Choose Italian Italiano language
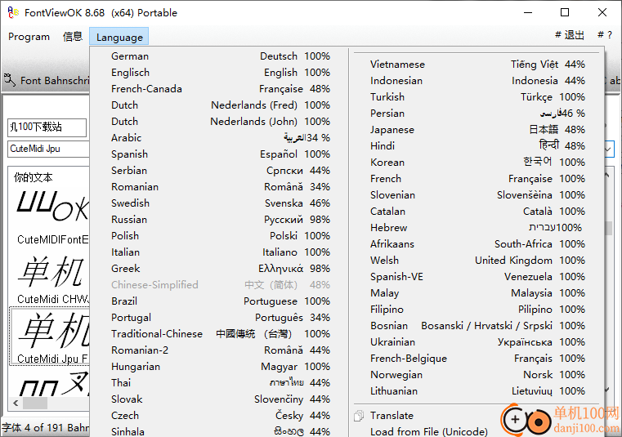Viewport: 622px width, 437px height. click(x=219, y=252)
